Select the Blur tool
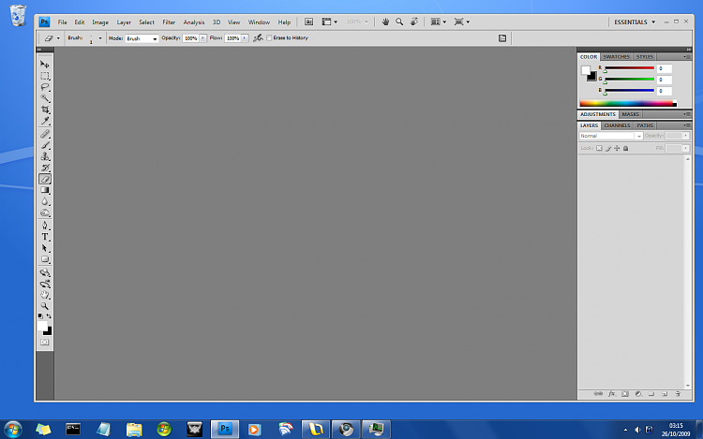703x439 pixels. (x=44, y=201)
